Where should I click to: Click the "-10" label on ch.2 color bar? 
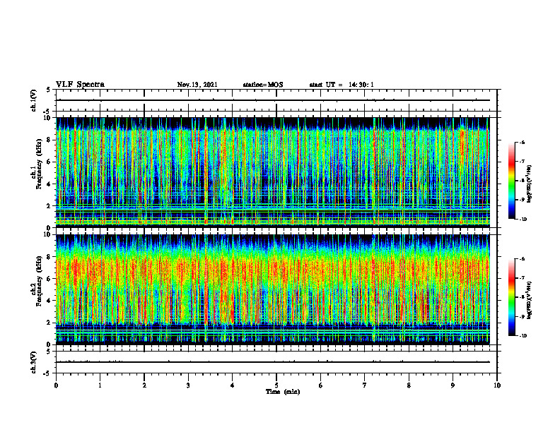tap(523, 336)
